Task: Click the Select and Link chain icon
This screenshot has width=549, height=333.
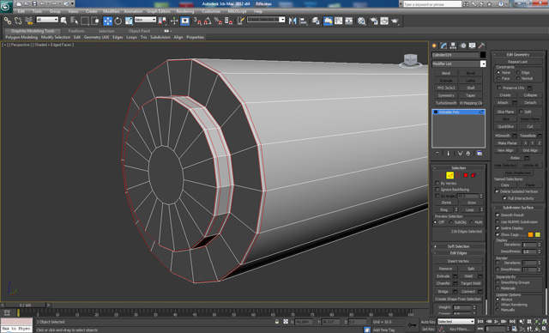Action: click(8, 21)
